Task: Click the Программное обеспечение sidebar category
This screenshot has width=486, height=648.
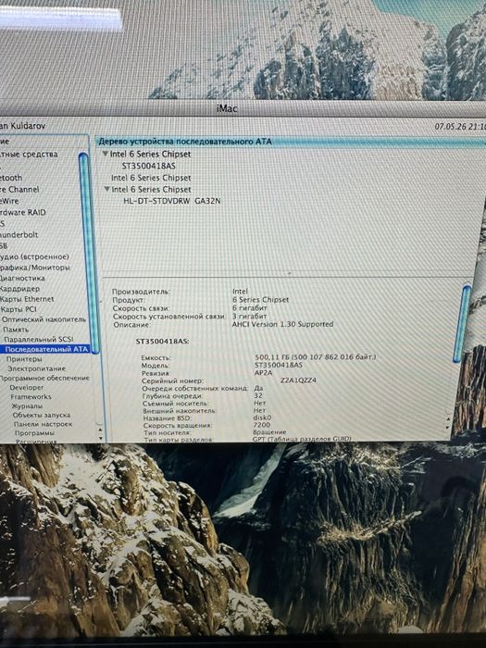Action: tap(44, 378)
